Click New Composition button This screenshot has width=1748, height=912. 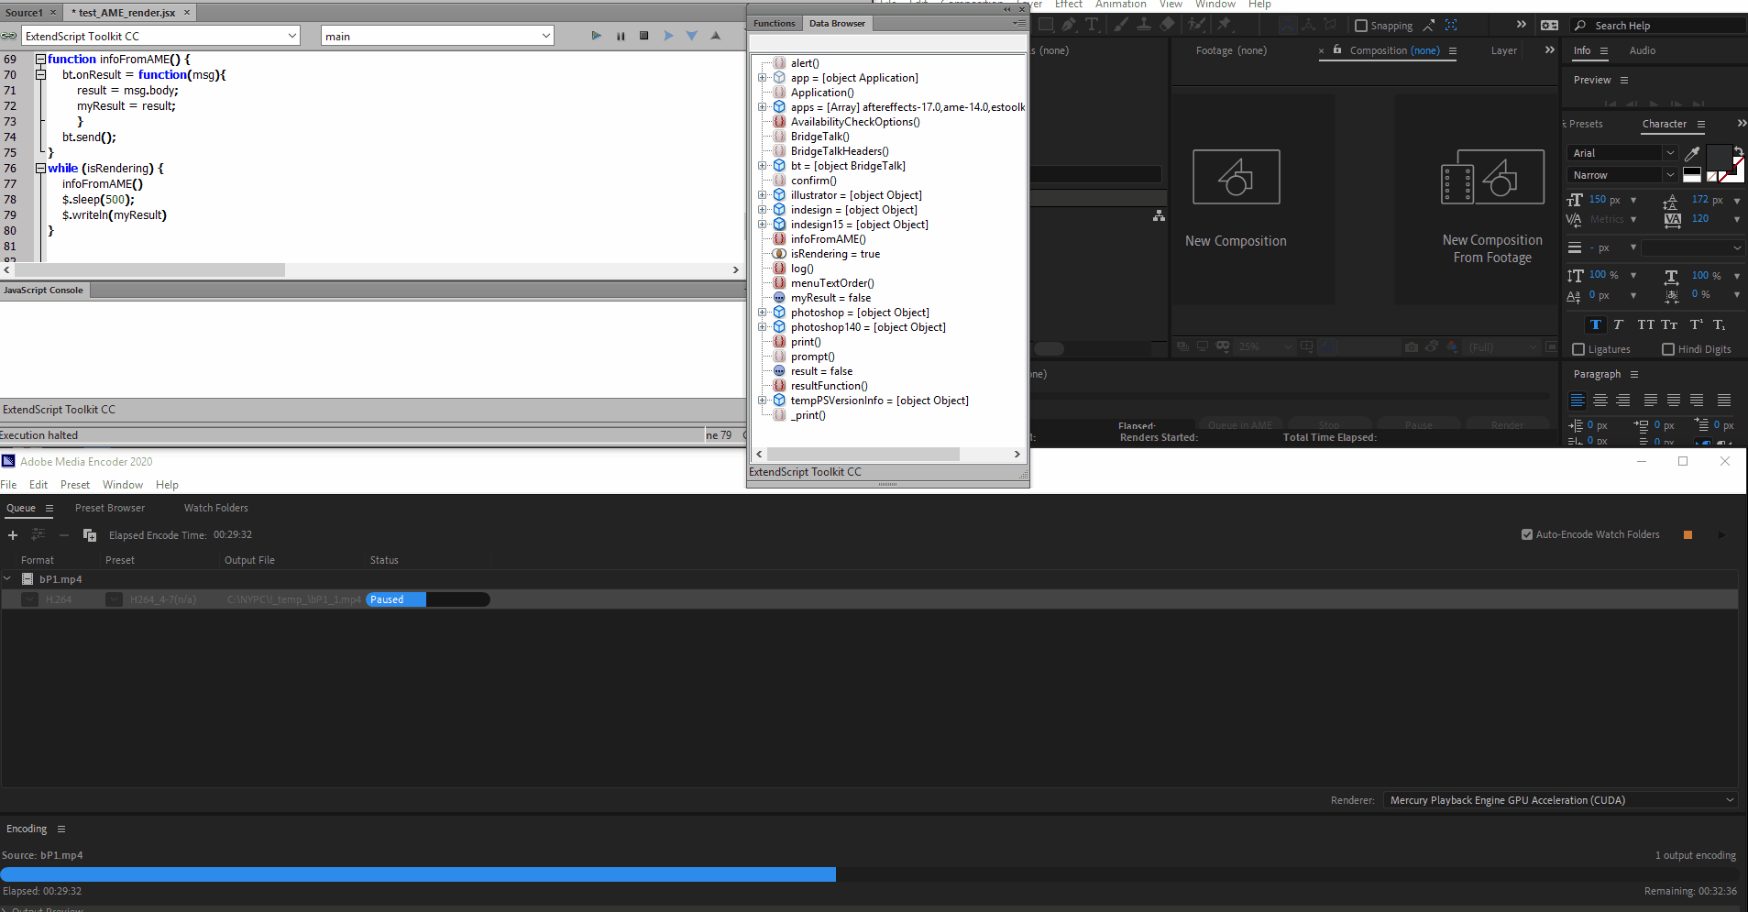tap(1236, 198)
